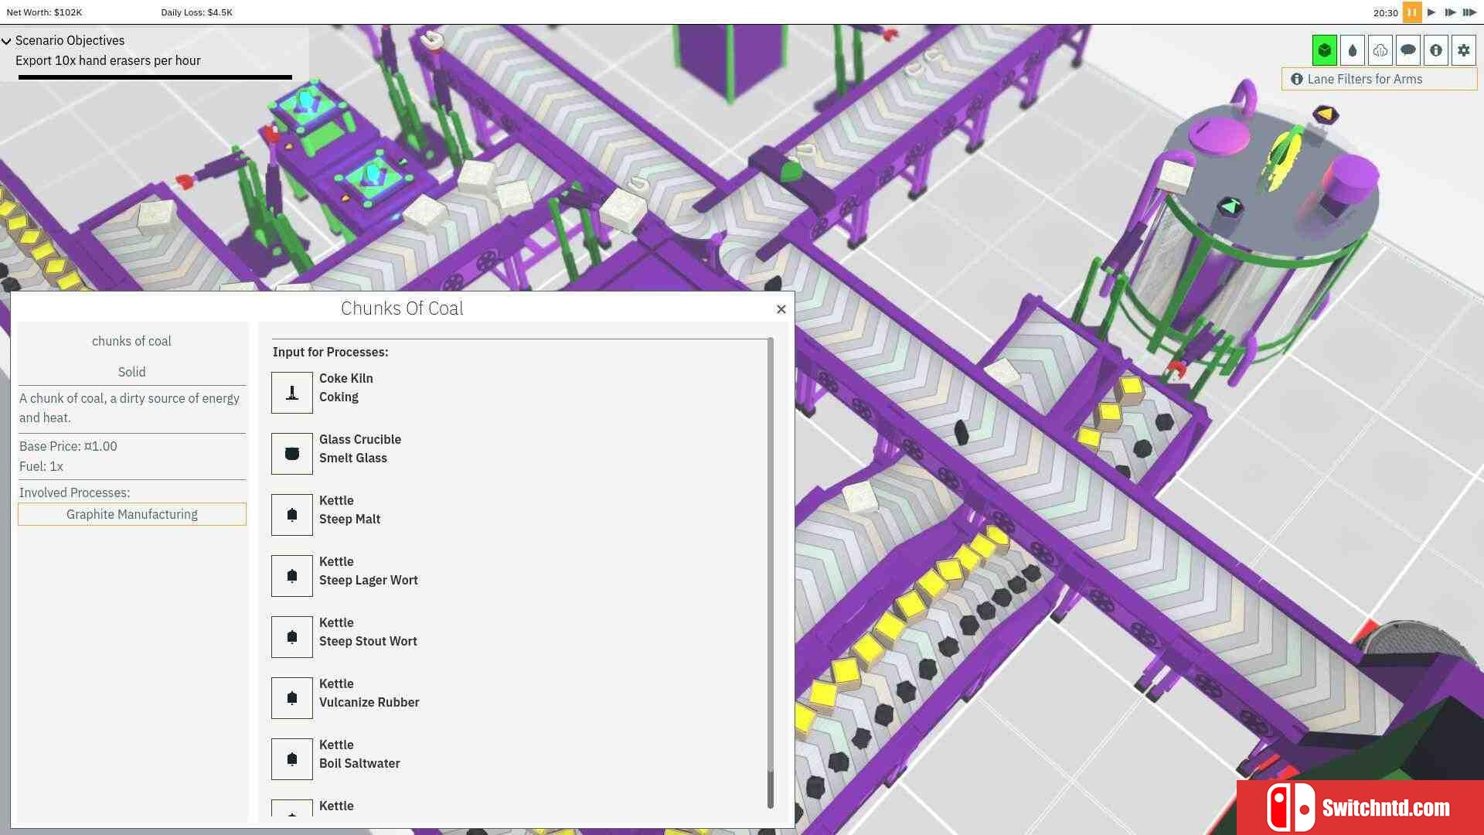Click the 'Involved Processes:' label

[74, 492]
